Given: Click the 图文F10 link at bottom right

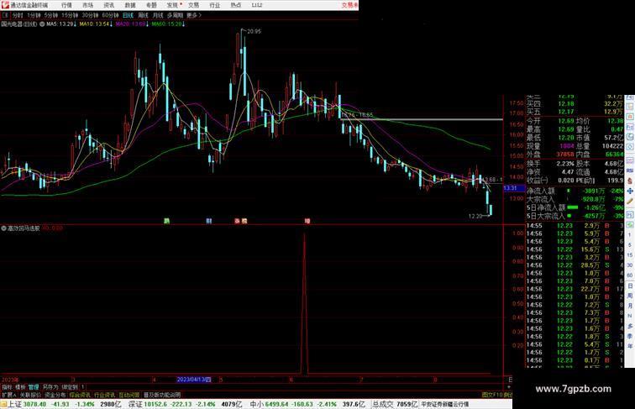Looking at the screenshot, I should tap(492, 395).
